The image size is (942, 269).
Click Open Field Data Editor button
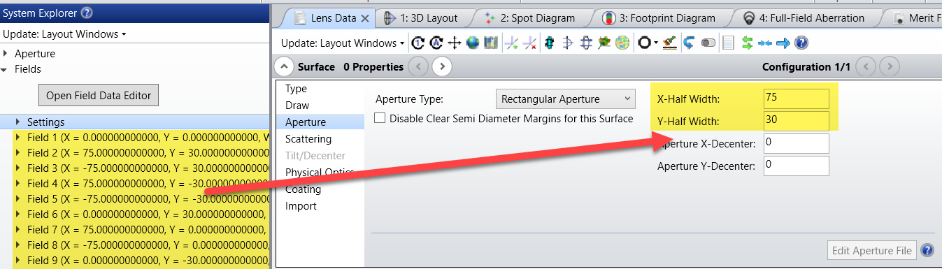click(99, 96)
